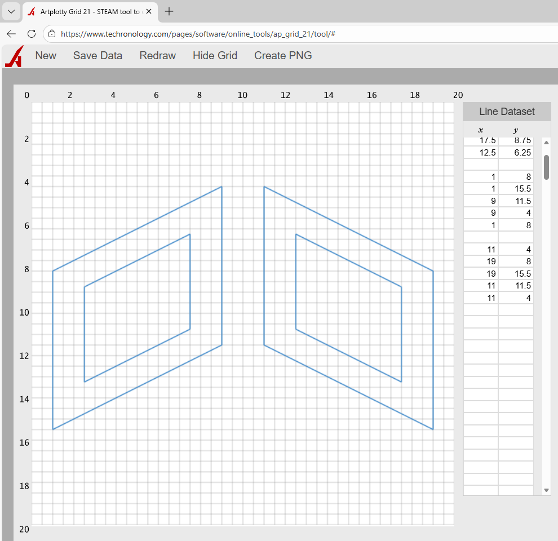
Task: Toggle Hide Grid to hide gridlines
Action: [215, 55]
